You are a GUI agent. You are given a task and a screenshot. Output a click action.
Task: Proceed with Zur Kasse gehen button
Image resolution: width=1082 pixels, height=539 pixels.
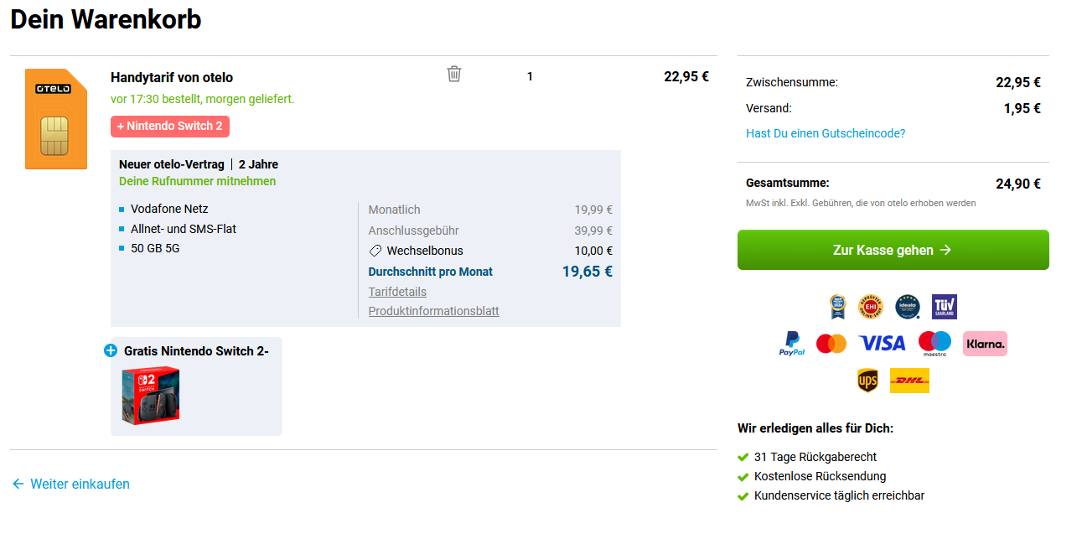click(893, 250)
